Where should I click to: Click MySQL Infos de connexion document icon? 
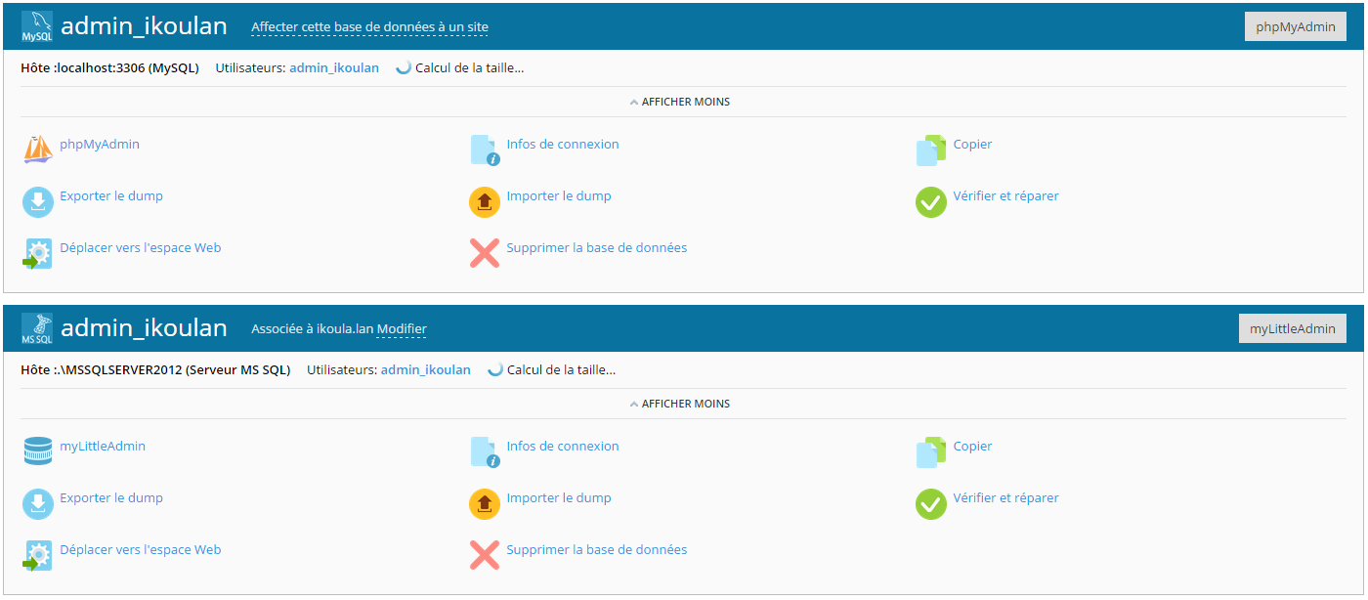[485, 150]
